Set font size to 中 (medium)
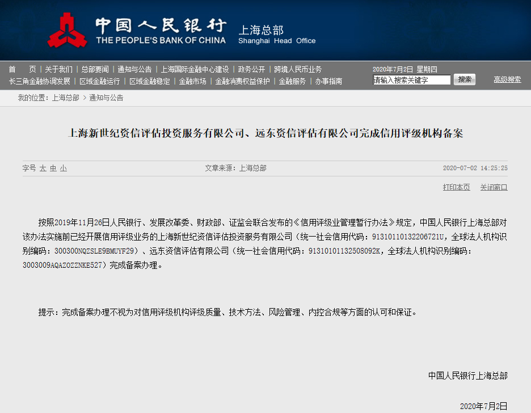The height and width of the screenshot is (413, 531). click(53, 168)
